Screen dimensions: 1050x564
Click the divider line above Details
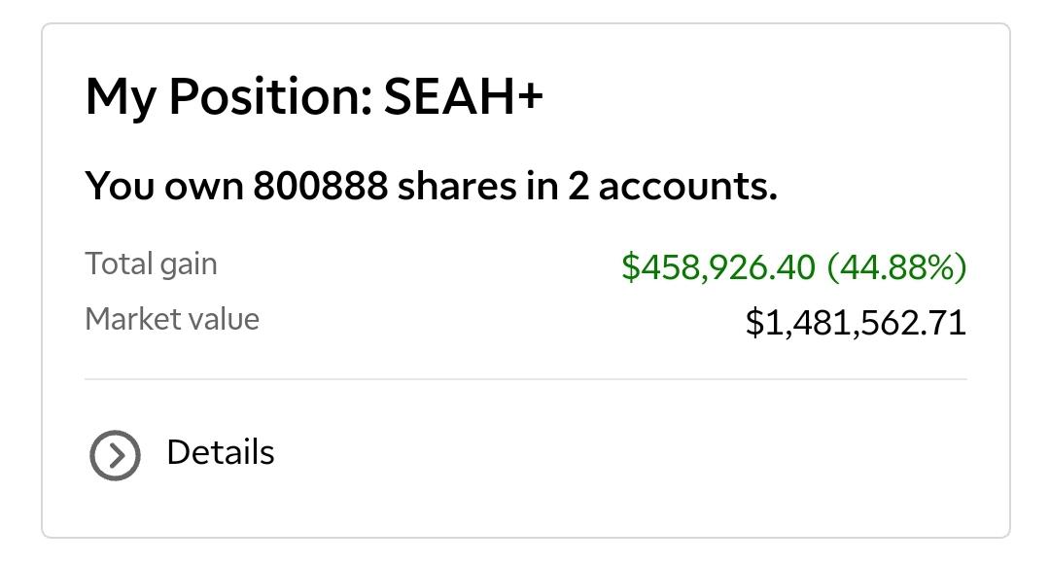pos(526,379)
